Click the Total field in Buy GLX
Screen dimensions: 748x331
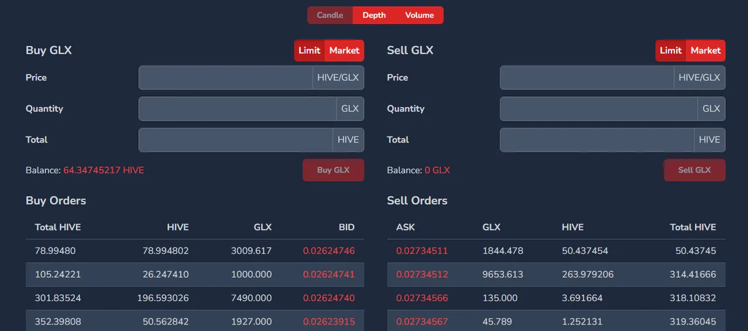[236, 140]
